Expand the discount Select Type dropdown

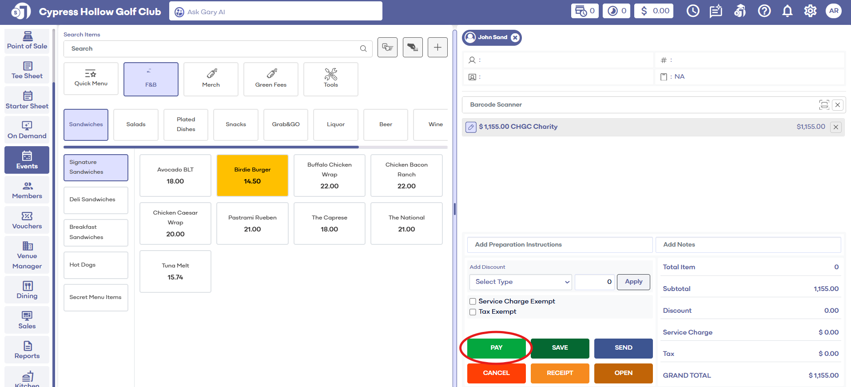pyautogui.click(x=520, y=282)
